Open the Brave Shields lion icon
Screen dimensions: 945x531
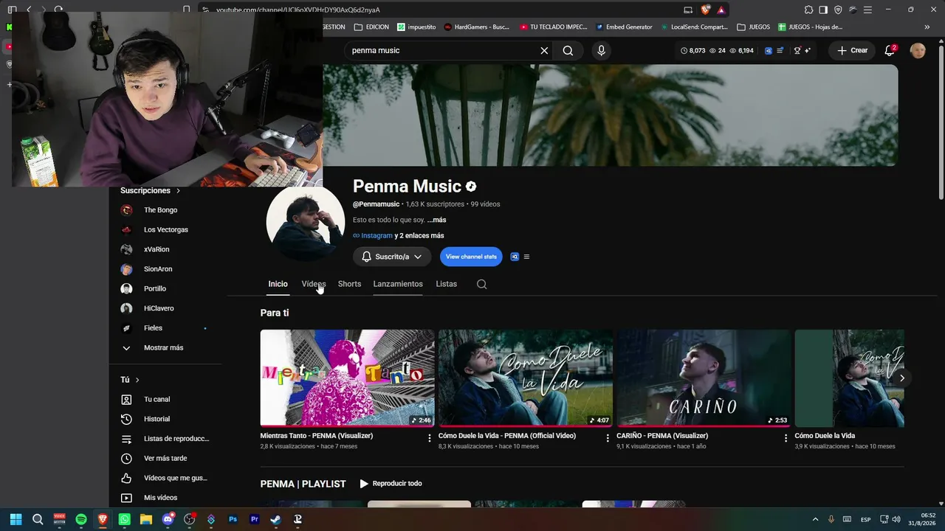[707, 10]
